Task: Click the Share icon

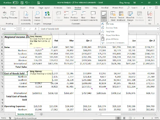Action: click(x=144, y=8)
